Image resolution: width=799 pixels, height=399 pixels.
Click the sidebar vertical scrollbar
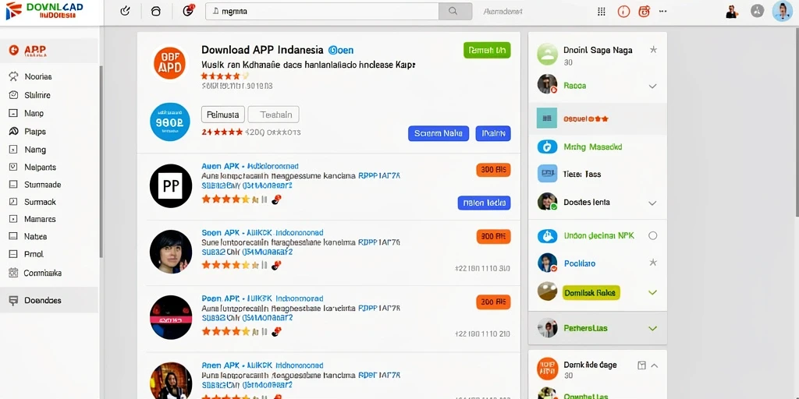point(101,162)
